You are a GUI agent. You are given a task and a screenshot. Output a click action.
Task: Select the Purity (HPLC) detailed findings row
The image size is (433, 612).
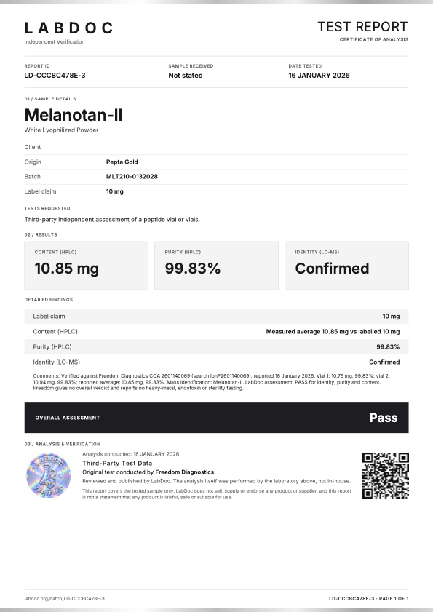coord(216,346)
